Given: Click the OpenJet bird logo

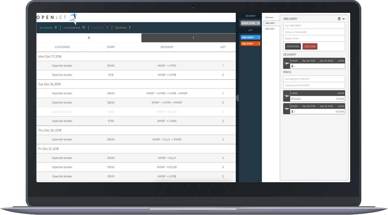Looking at the screenshot, I should point(73,18).
